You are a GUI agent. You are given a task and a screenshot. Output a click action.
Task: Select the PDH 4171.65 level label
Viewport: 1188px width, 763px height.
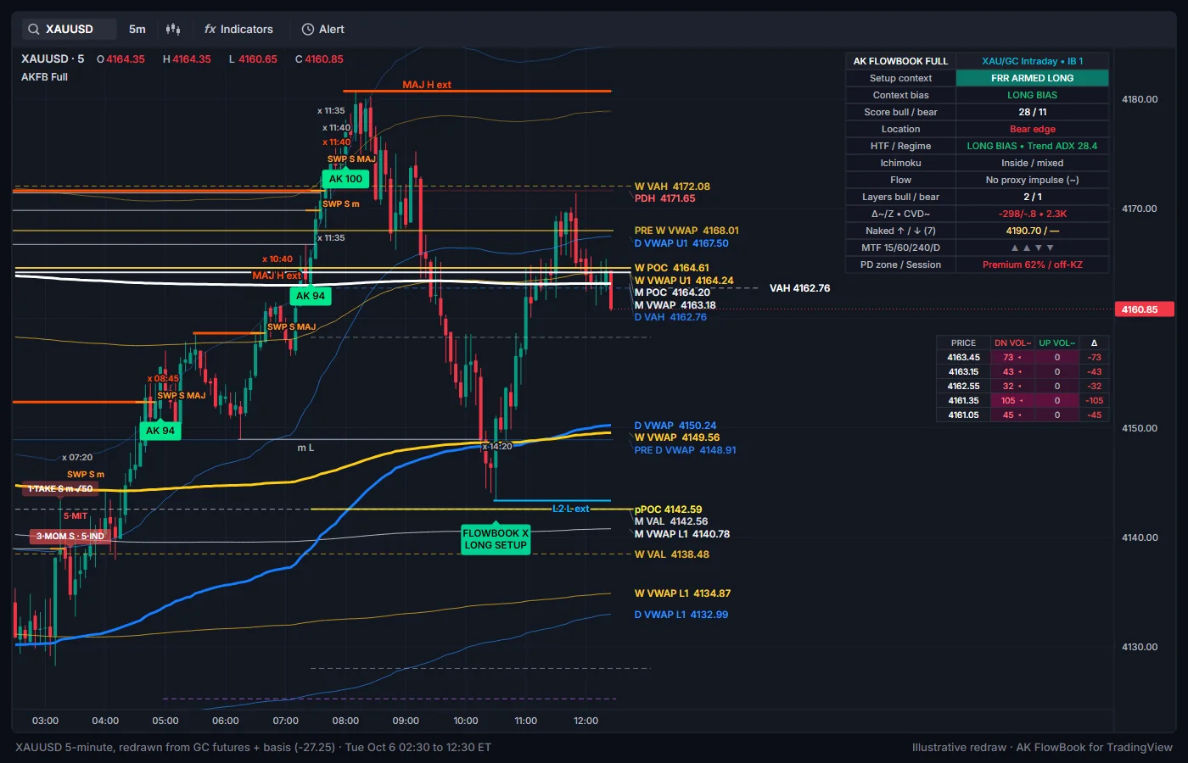point(664,198)
